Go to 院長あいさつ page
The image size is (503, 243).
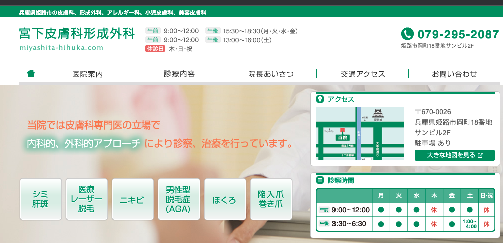[271, 74]
